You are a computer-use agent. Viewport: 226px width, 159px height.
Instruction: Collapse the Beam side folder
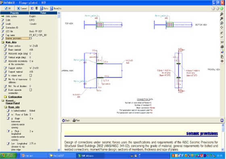point(6,107)
